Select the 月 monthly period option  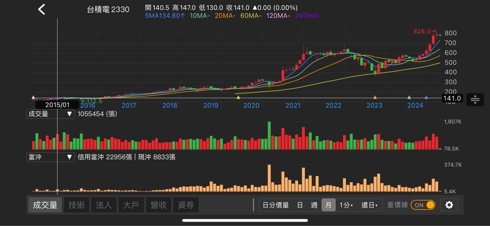[328, 205]
